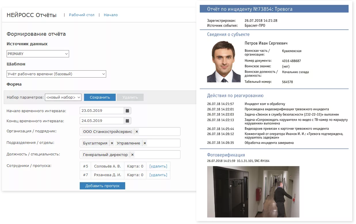356x224 pixels.
Task: Remove the Генеральный директор position tag
Action: point(132,155)
